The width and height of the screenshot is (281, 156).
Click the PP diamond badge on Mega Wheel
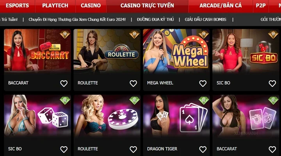pos(204,34)
